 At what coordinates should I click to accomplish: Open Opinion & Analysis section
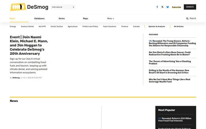coord(157,26)
